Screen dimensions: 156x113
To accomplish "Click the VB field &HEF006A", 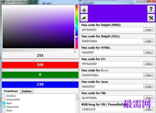I will 112,98.
